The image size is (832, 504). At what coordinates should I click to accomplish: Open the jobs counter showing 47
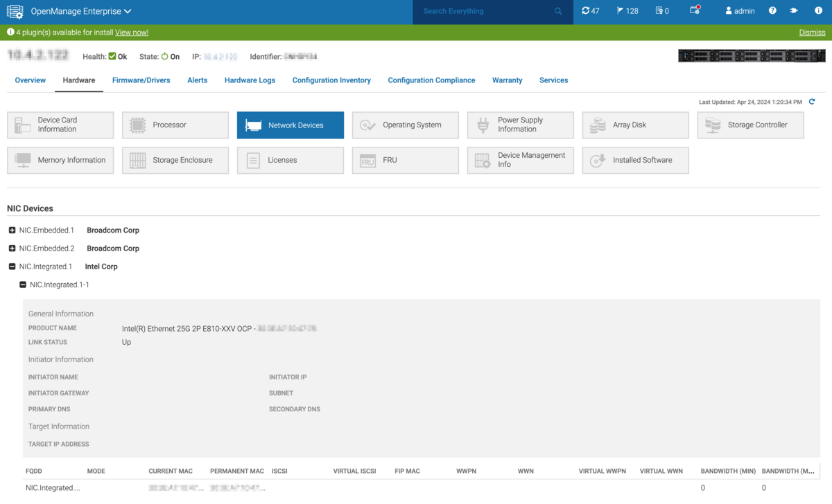click(x=590, y=11)
